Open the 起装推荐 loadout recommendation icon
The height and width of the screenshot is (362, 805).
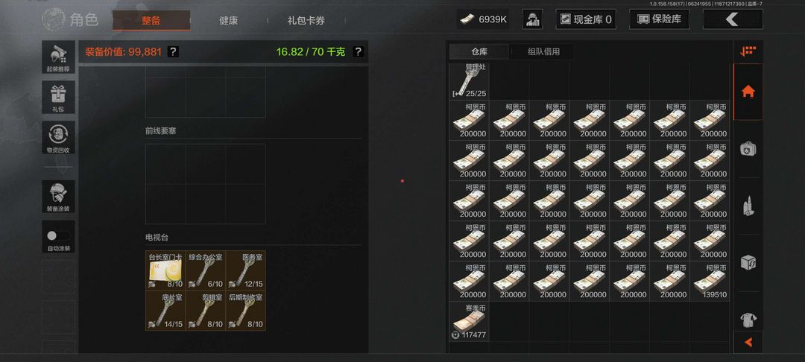(58, 57)
